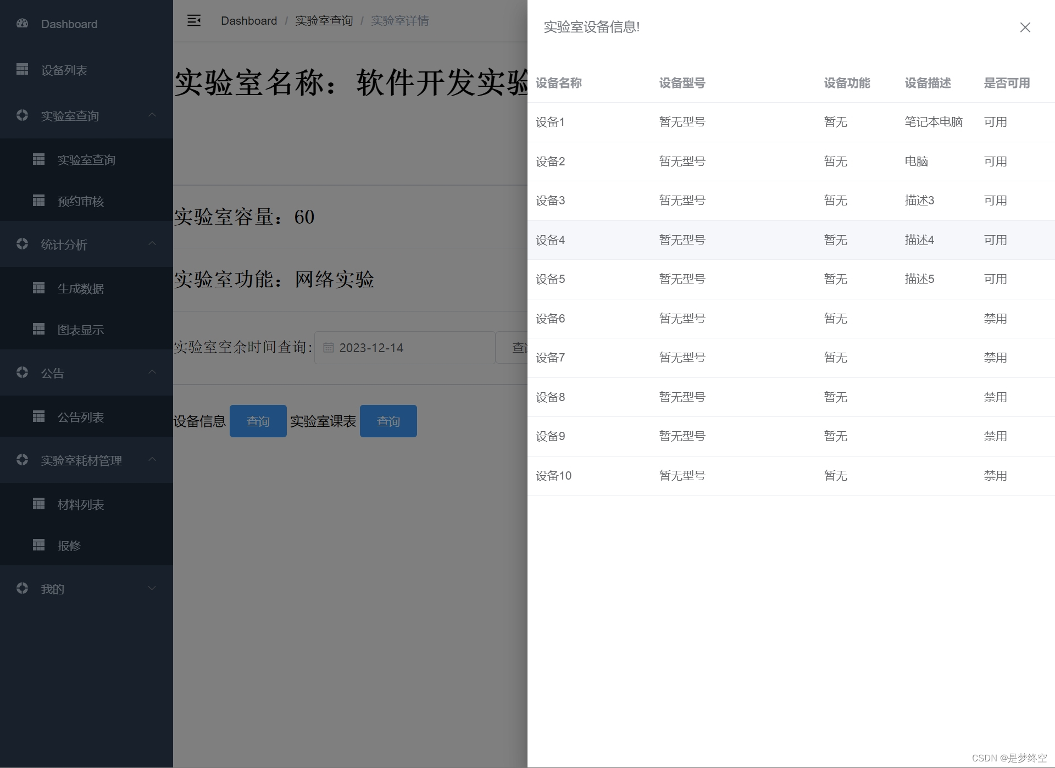1055x768 pixels.
Task: Click the 是否可用 column header
Action: click(x=1007, y=83)
